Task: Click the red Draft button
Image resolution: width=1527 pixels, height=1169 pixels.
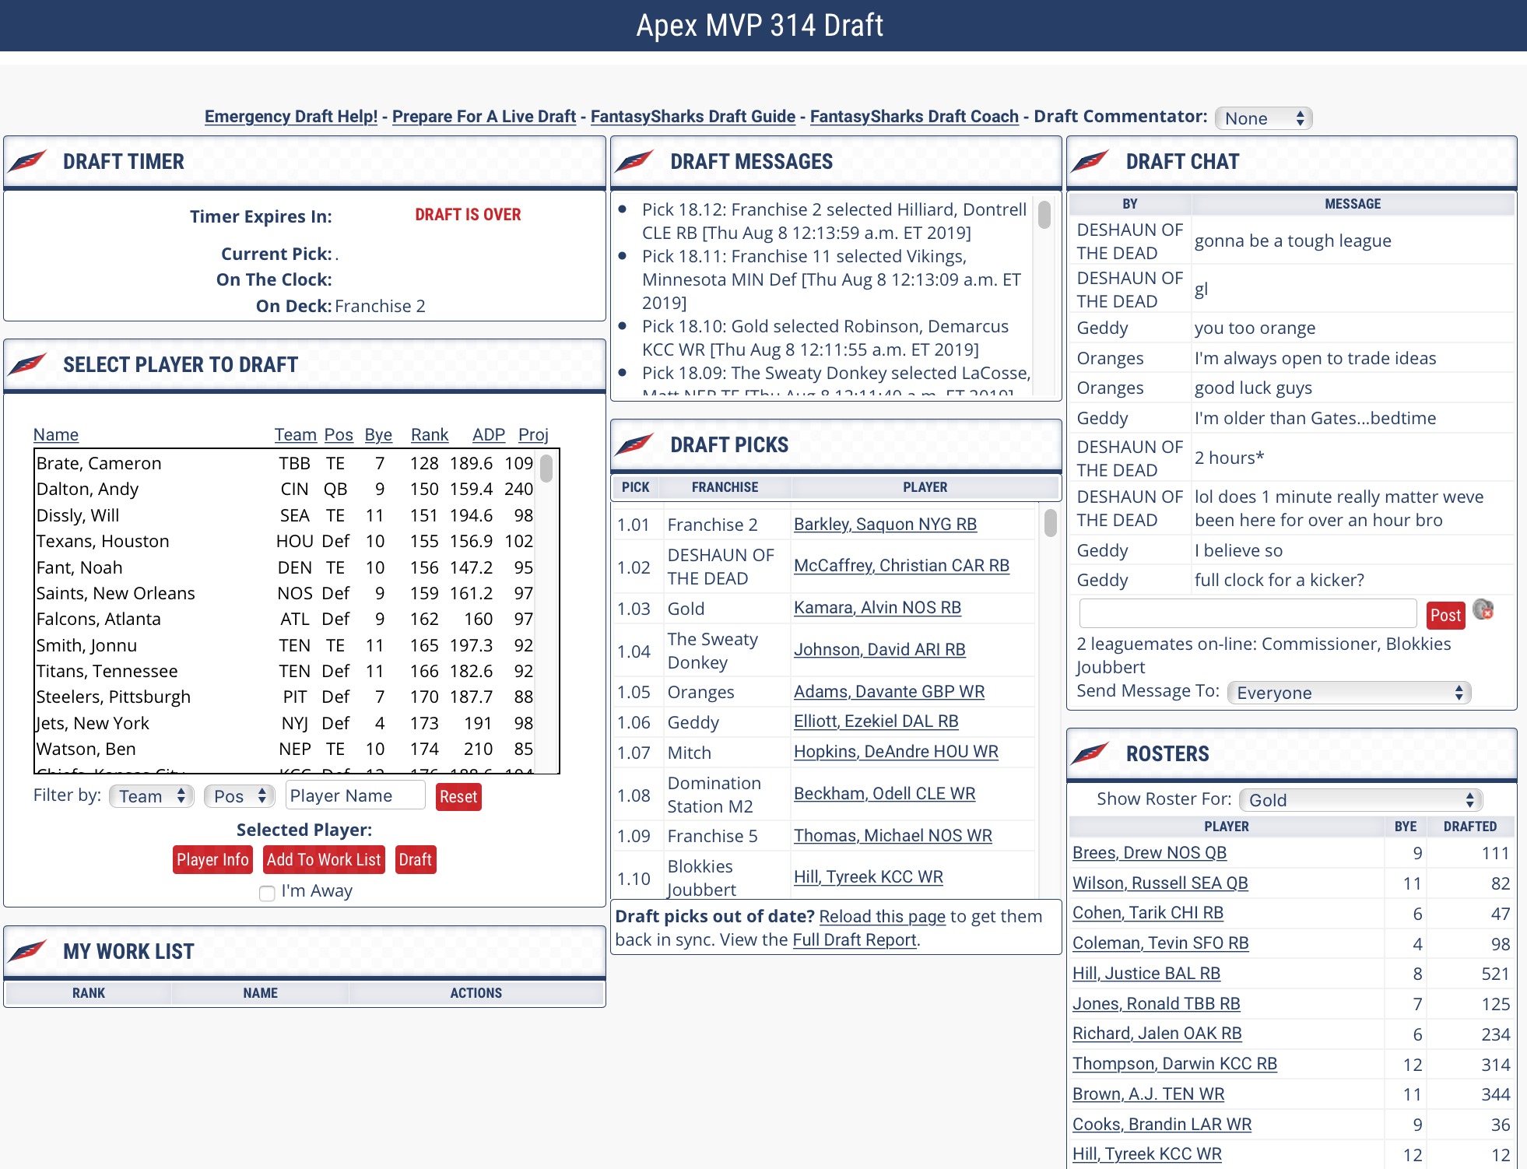Action: pyautogui.click(x=416, y=859)
